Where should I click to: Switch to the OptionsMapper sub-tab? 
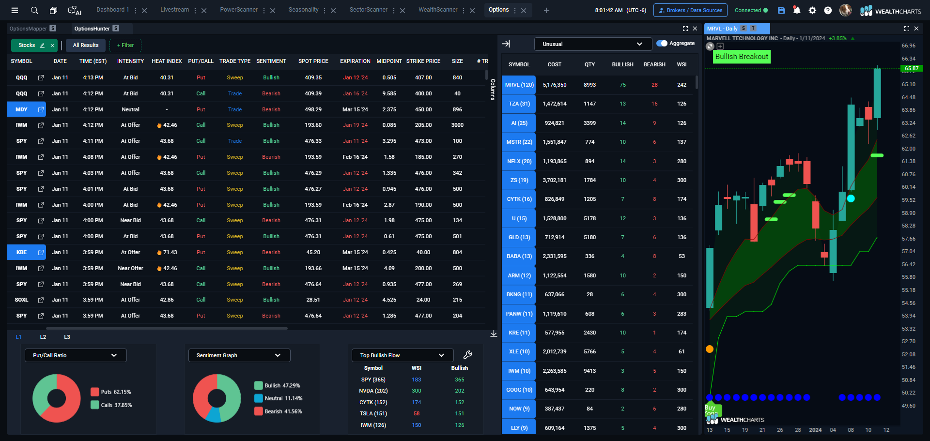(28, 29)
